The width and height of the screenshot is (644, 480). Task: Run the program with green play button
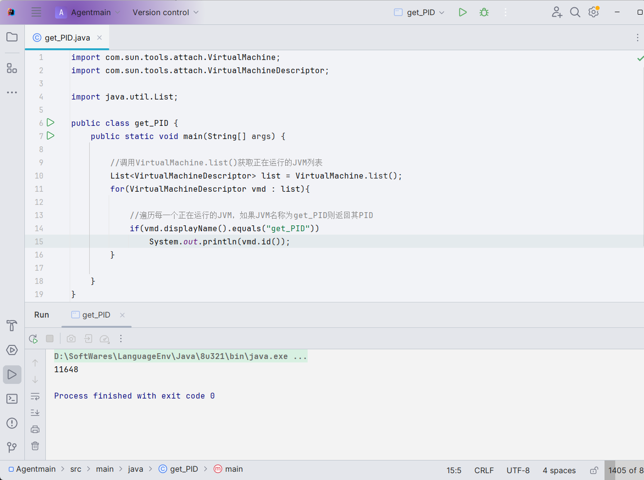pyautogui.click(x=462, y=12)
